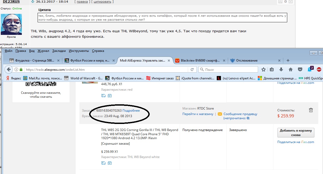The height and width of the screenshot is (174, 323).
Task: Click Перейти к магазину link
Action: [198, 114]
